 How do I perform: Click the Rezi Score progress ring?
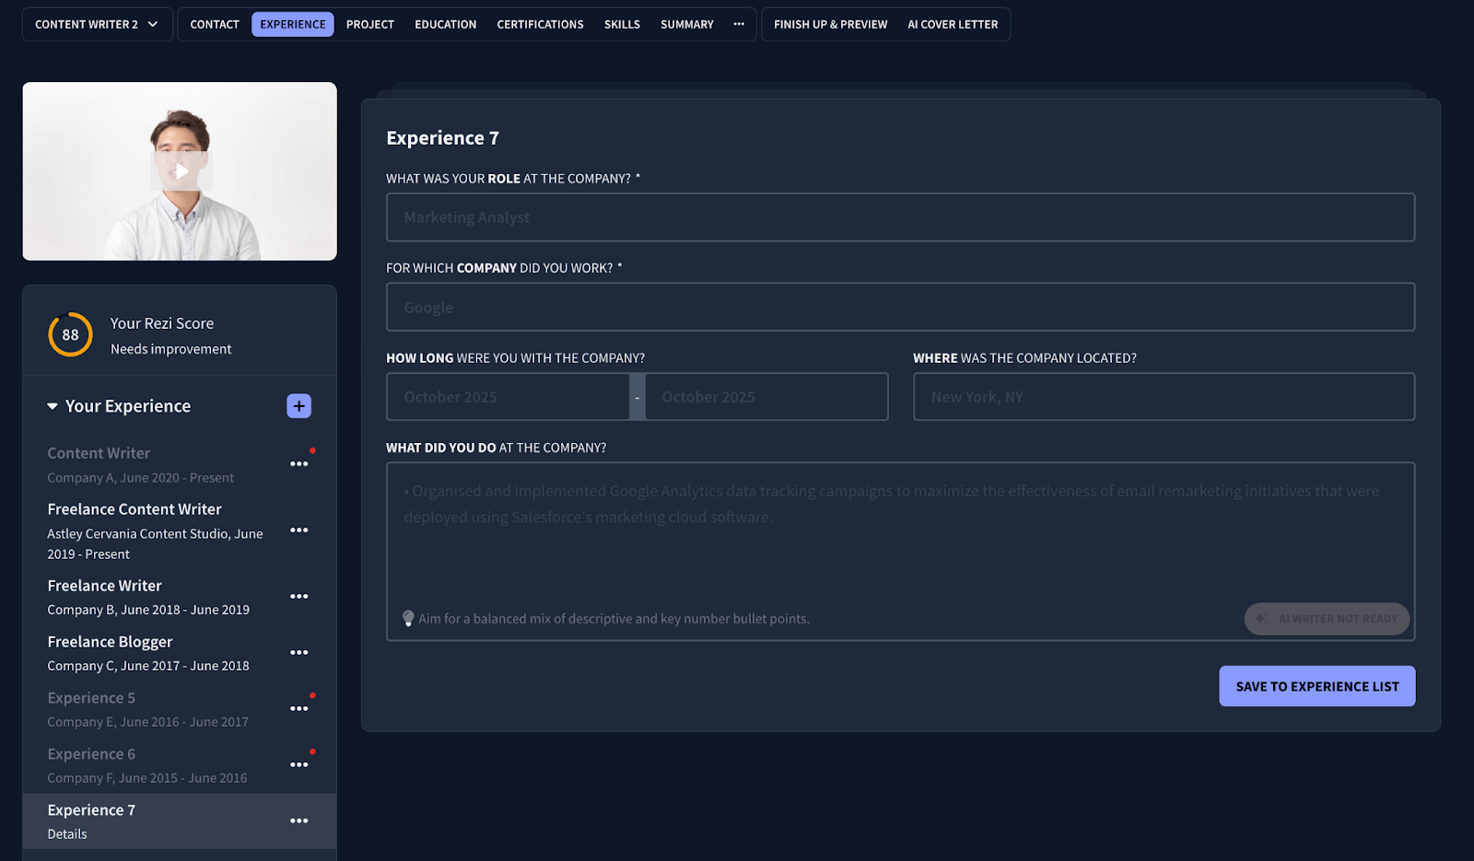click(70, 335)
